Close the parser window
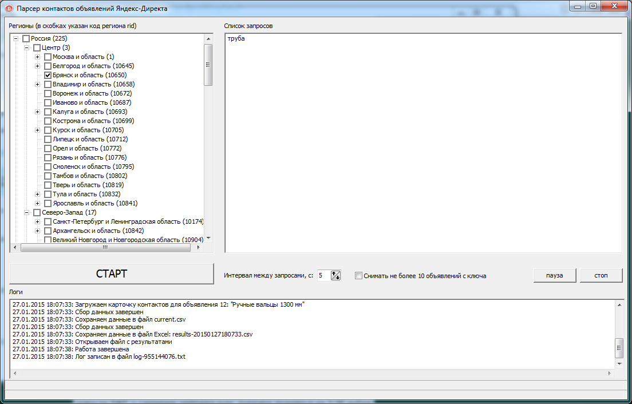This screenshot has width=632, height=404. 614,6
